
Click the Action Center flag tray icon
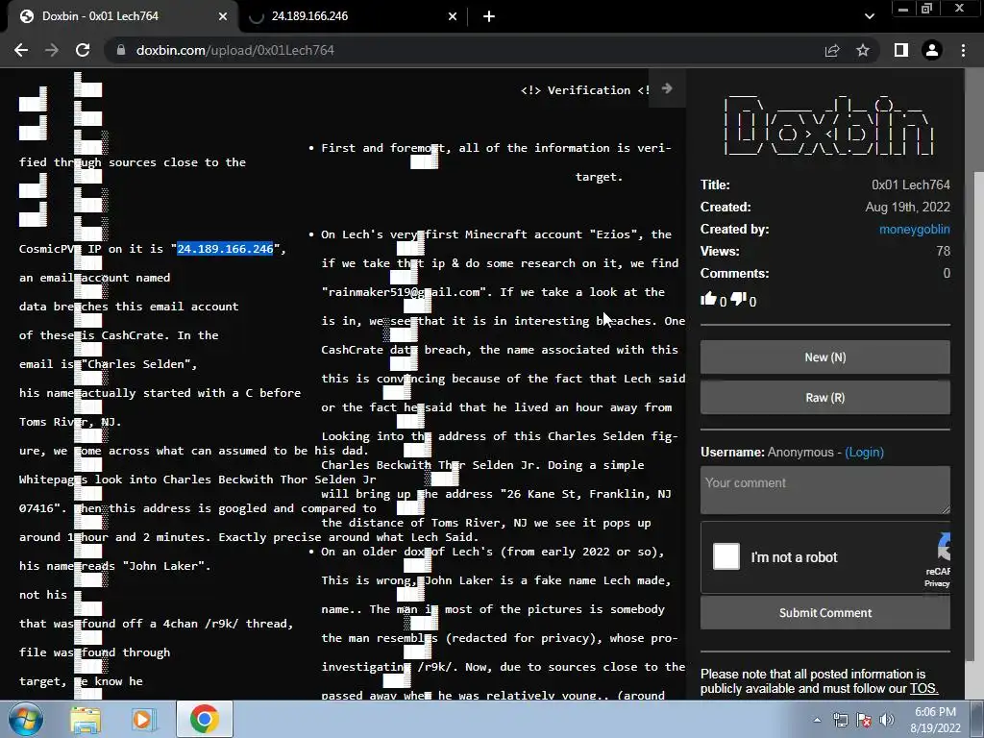pyautogui.click(x=864, y=721)
